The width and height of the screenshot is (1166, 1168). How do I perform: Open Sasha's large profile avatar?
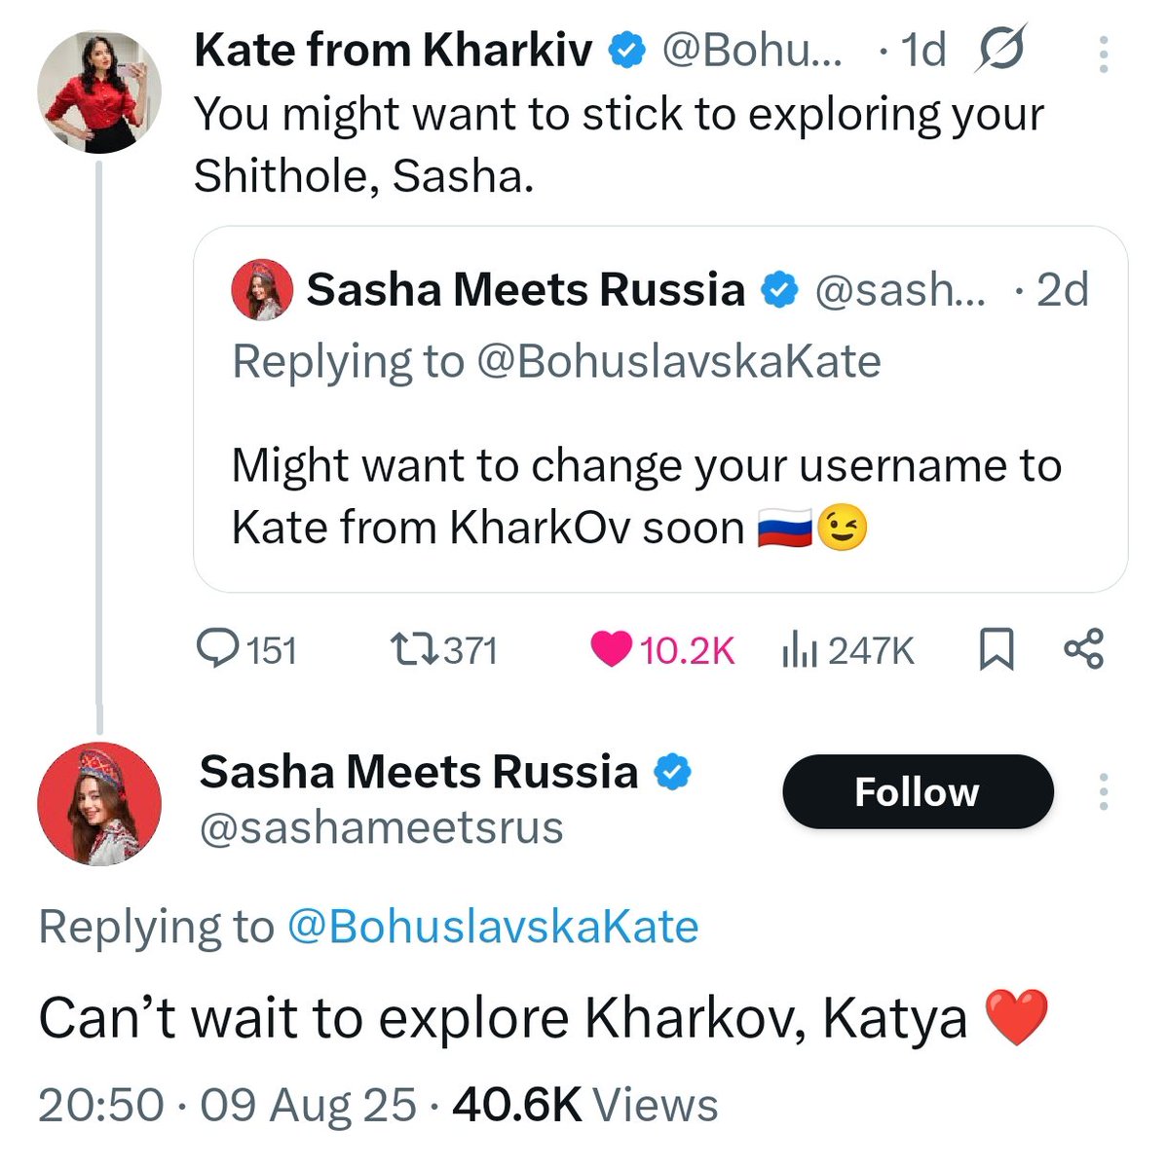pos(98,804)
